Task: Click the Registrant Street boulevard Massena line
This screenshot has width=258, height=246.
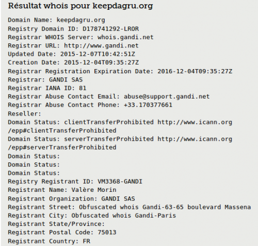Action: coord(130,207)
